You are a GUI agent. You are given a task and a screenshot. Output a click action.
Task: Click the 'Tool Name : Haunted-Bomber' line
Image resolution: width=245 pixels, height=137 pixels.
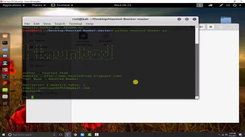51,79
